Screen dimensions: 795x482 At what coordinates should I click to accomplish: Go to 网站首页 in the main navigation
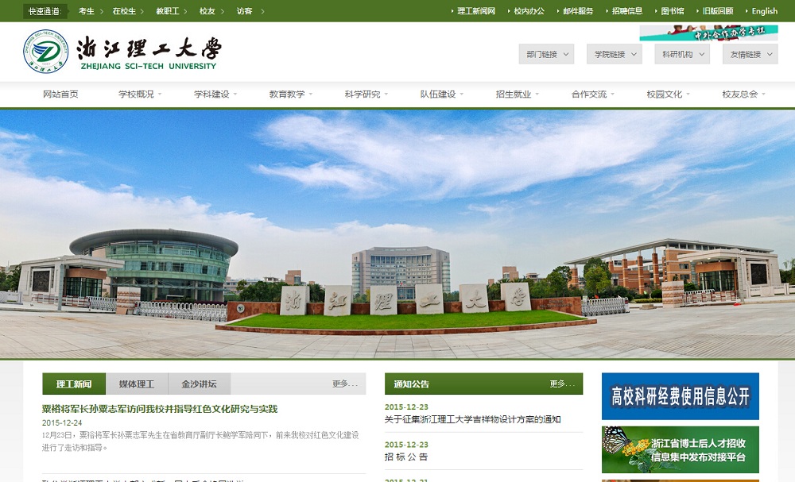click(61, 94)
